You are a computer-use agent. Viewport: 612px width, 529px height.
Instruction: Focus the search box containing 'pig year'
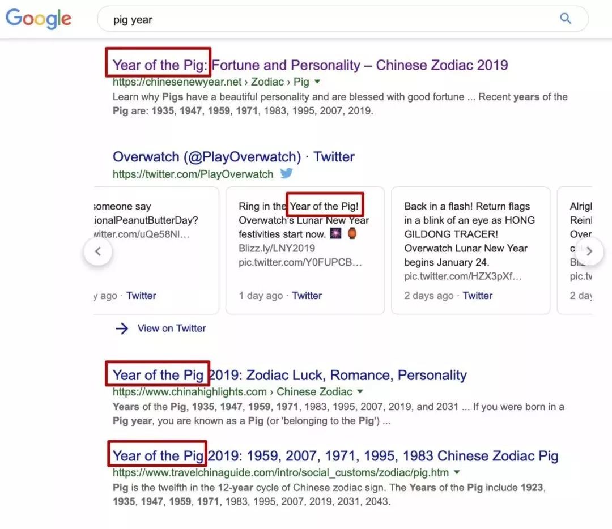tap(342, 19)
